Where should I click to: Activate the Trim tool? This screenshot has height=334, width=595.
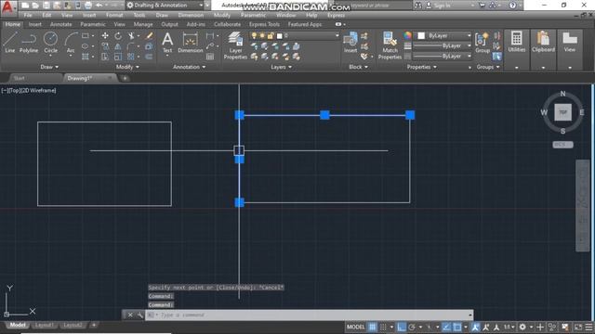pyautogui.click(x=131, y=35)
